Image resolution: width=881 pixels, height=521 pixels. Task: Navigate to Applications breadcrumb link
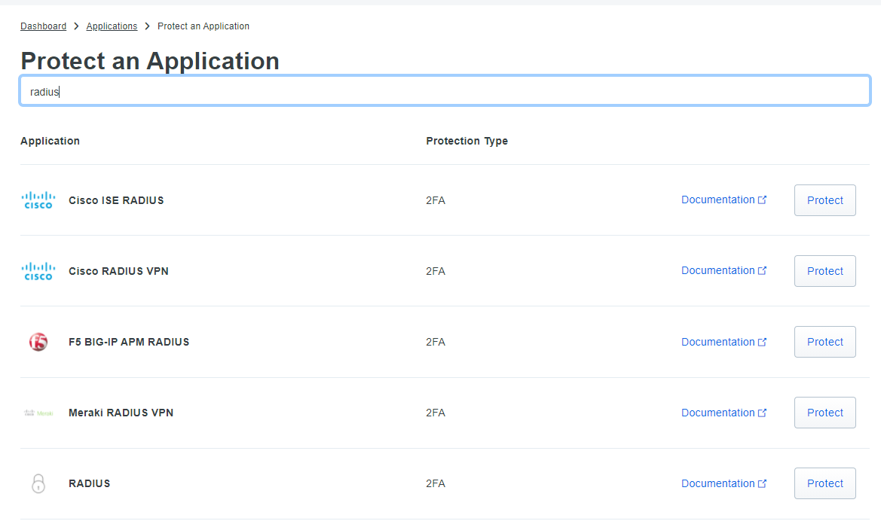click(x=112, y=26)
